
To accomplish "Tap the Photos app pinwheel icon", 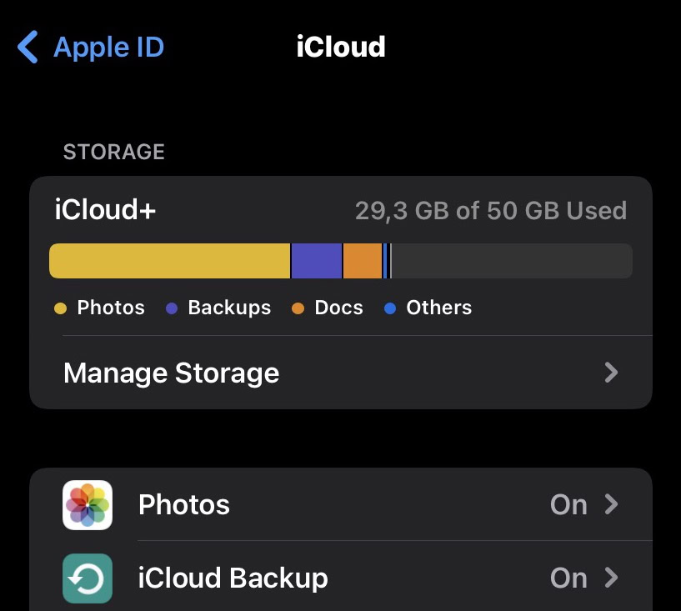I will (88, 505).
